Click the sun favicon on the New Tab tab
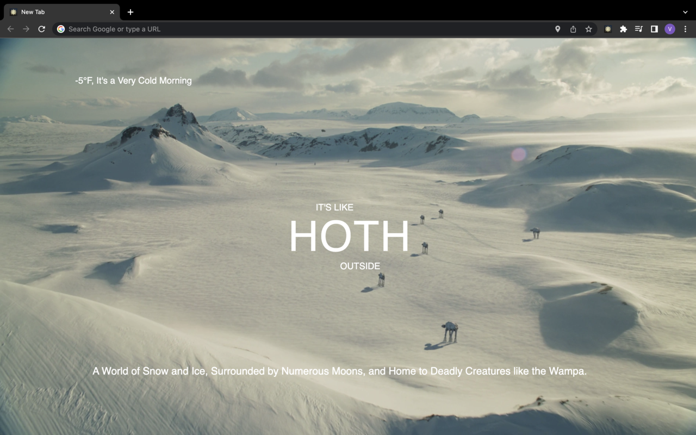 (13, 11)
